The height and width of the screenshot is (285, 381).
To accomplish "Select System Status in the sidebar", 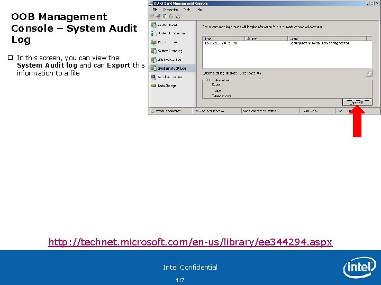I will (173, 25).
